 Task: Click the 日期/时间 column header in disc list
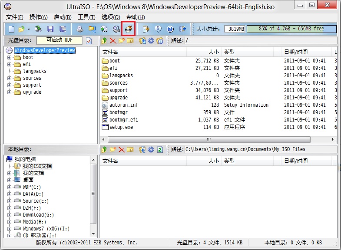(x=306, y=52)
